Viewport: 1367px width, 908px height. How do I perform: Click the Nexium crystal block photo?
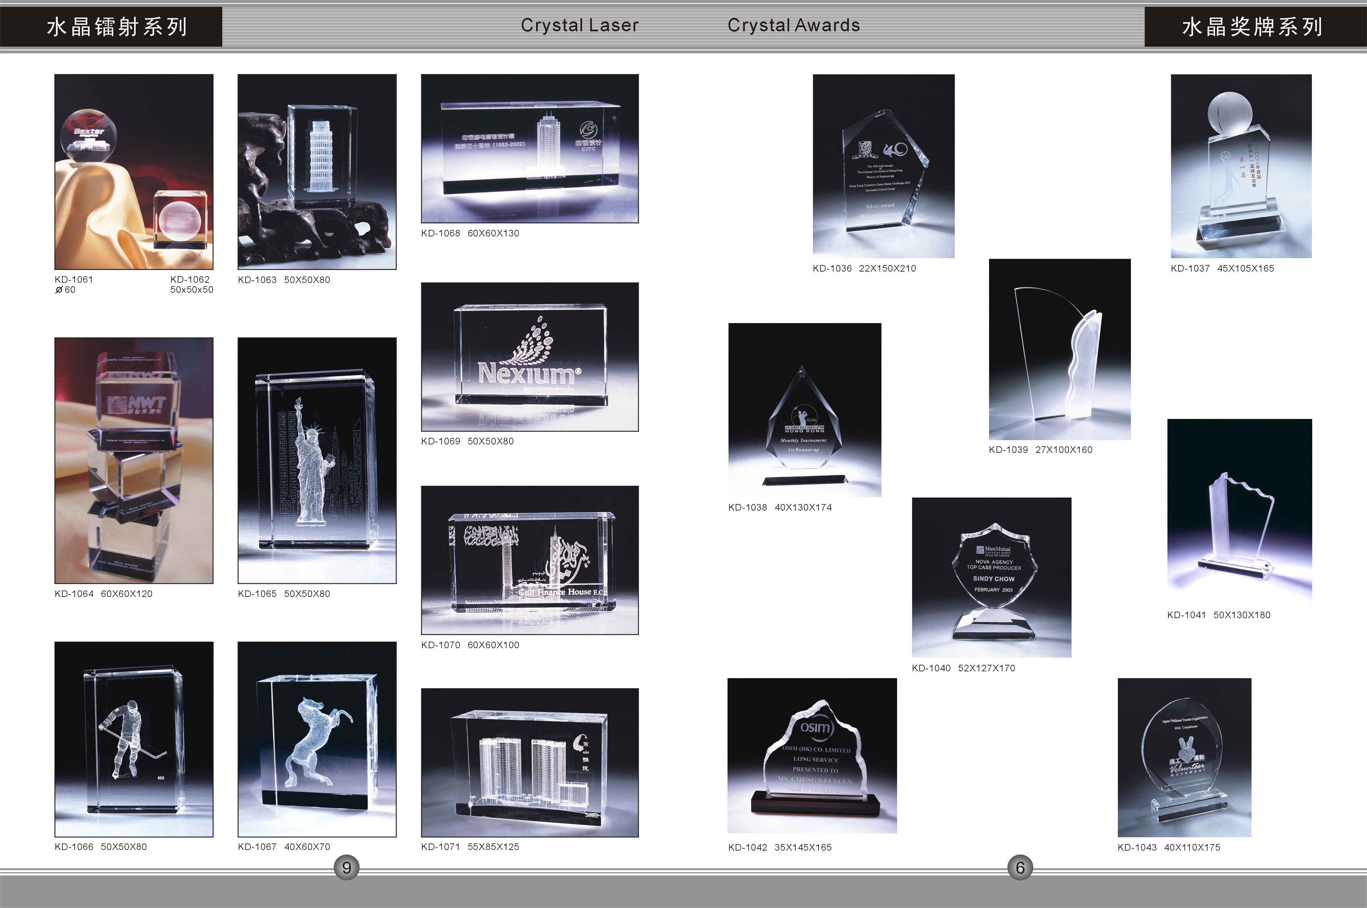530,357
